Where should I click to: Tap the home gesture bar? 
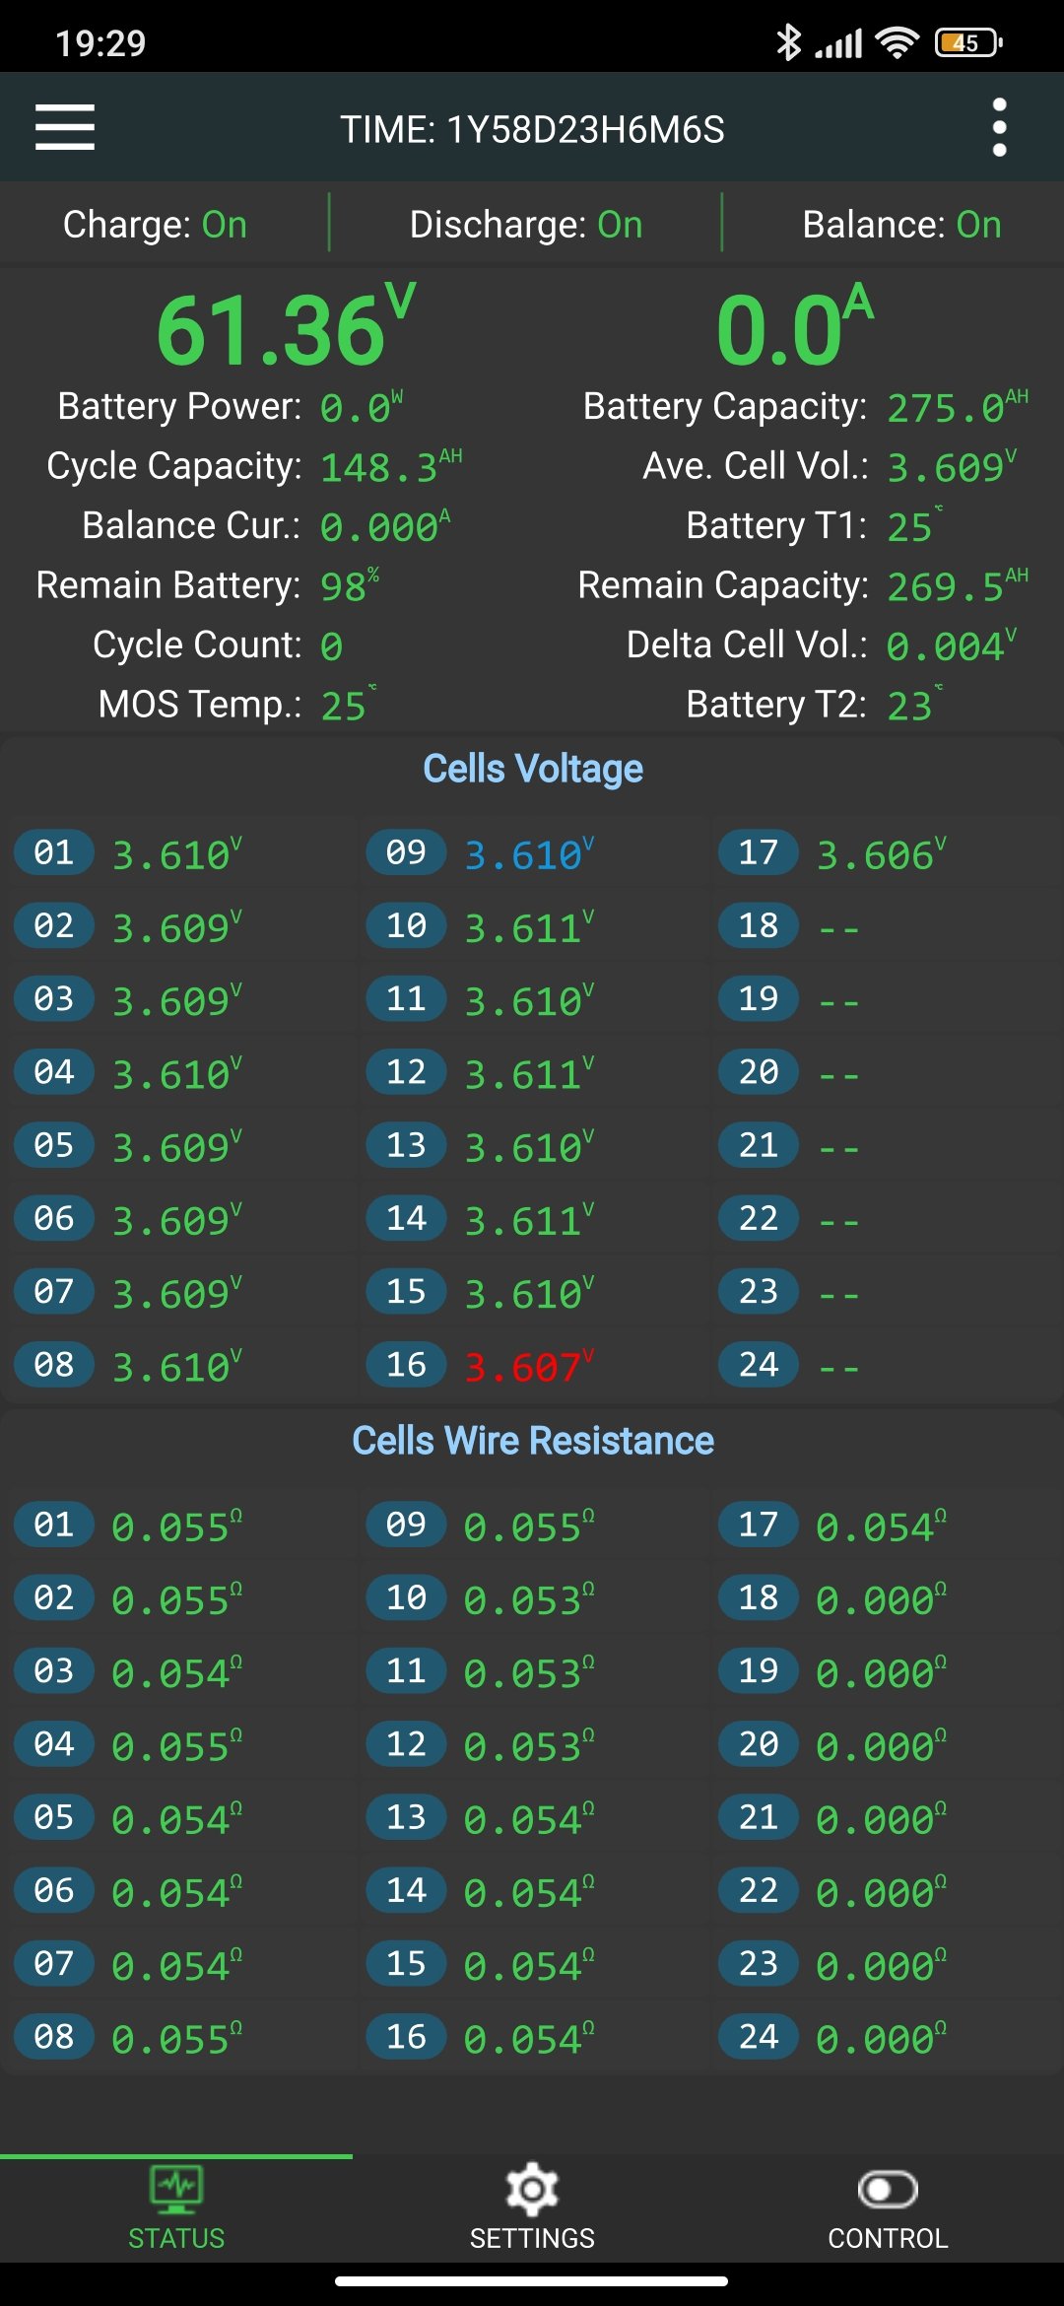point(532,2280)
